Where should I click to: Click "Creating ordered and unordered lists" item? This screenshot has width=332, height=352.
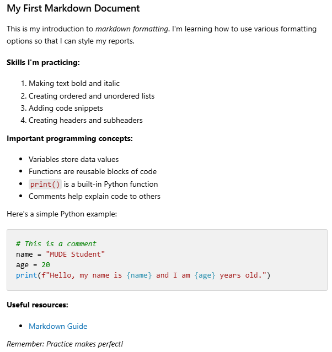(92, 96)
